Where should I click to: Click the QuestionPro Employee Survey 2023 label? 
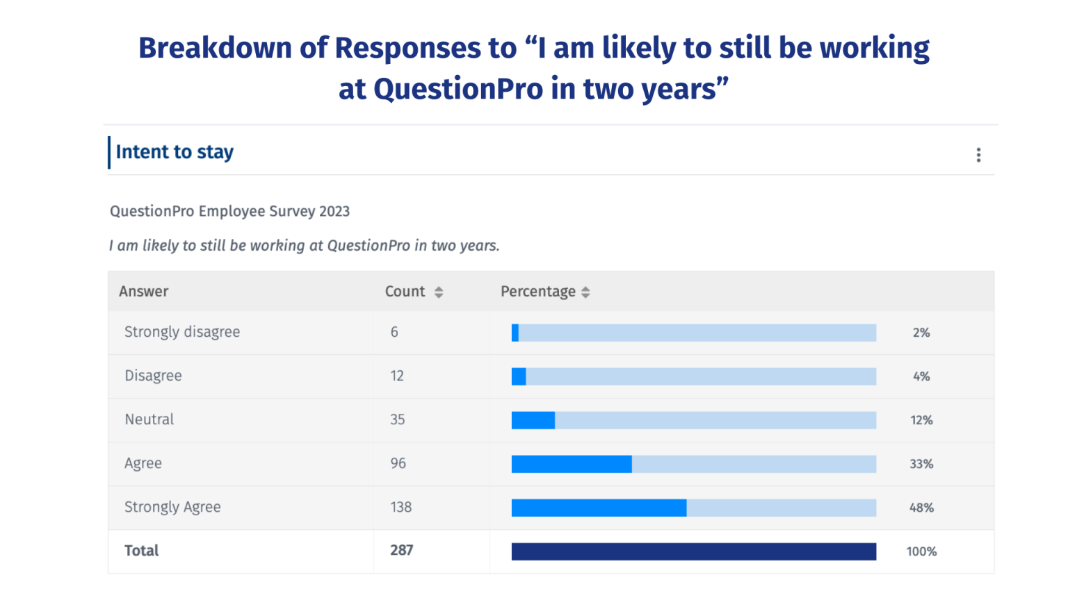pyautogui.click(x=229, y=211)
